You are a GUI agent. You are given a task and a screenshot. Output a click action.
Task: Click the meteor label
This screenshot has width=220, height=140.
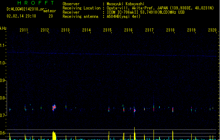coord(50,11)
